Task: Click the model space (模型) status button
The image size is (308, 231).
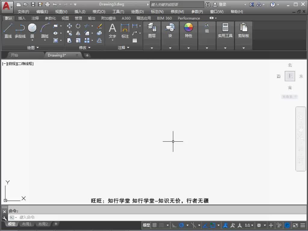Action: (146, 225)
